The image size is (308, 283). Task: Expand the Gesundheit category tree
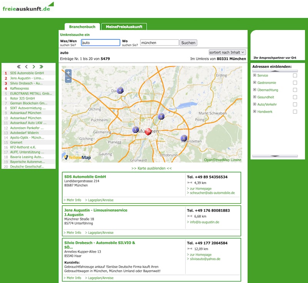click(x=254, y=97)
